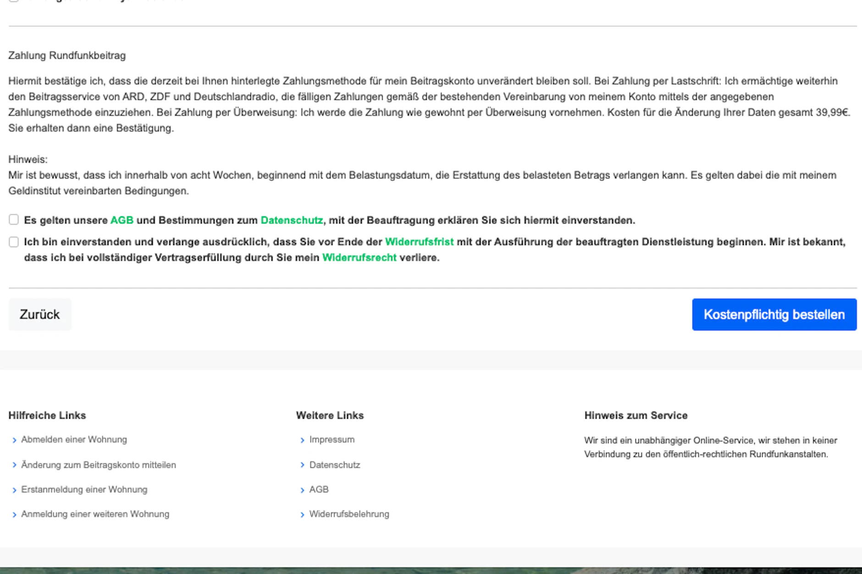Image resolution: width=862 pixels, height=574 pixels.
Task: Click chevron beside Änderung zum Beitragskonto mitteilen
Action: click(x=14, y=465)
